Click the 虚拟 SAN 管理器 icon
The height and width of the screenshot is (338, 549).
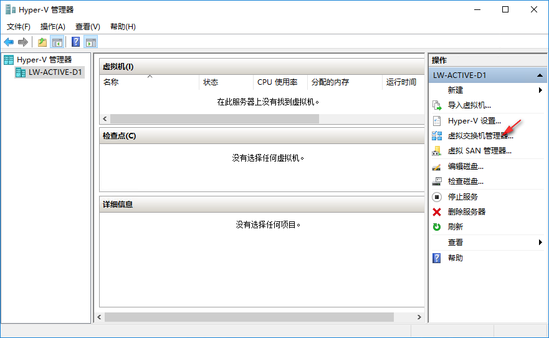pyautogui.click(x=437, y=151)
